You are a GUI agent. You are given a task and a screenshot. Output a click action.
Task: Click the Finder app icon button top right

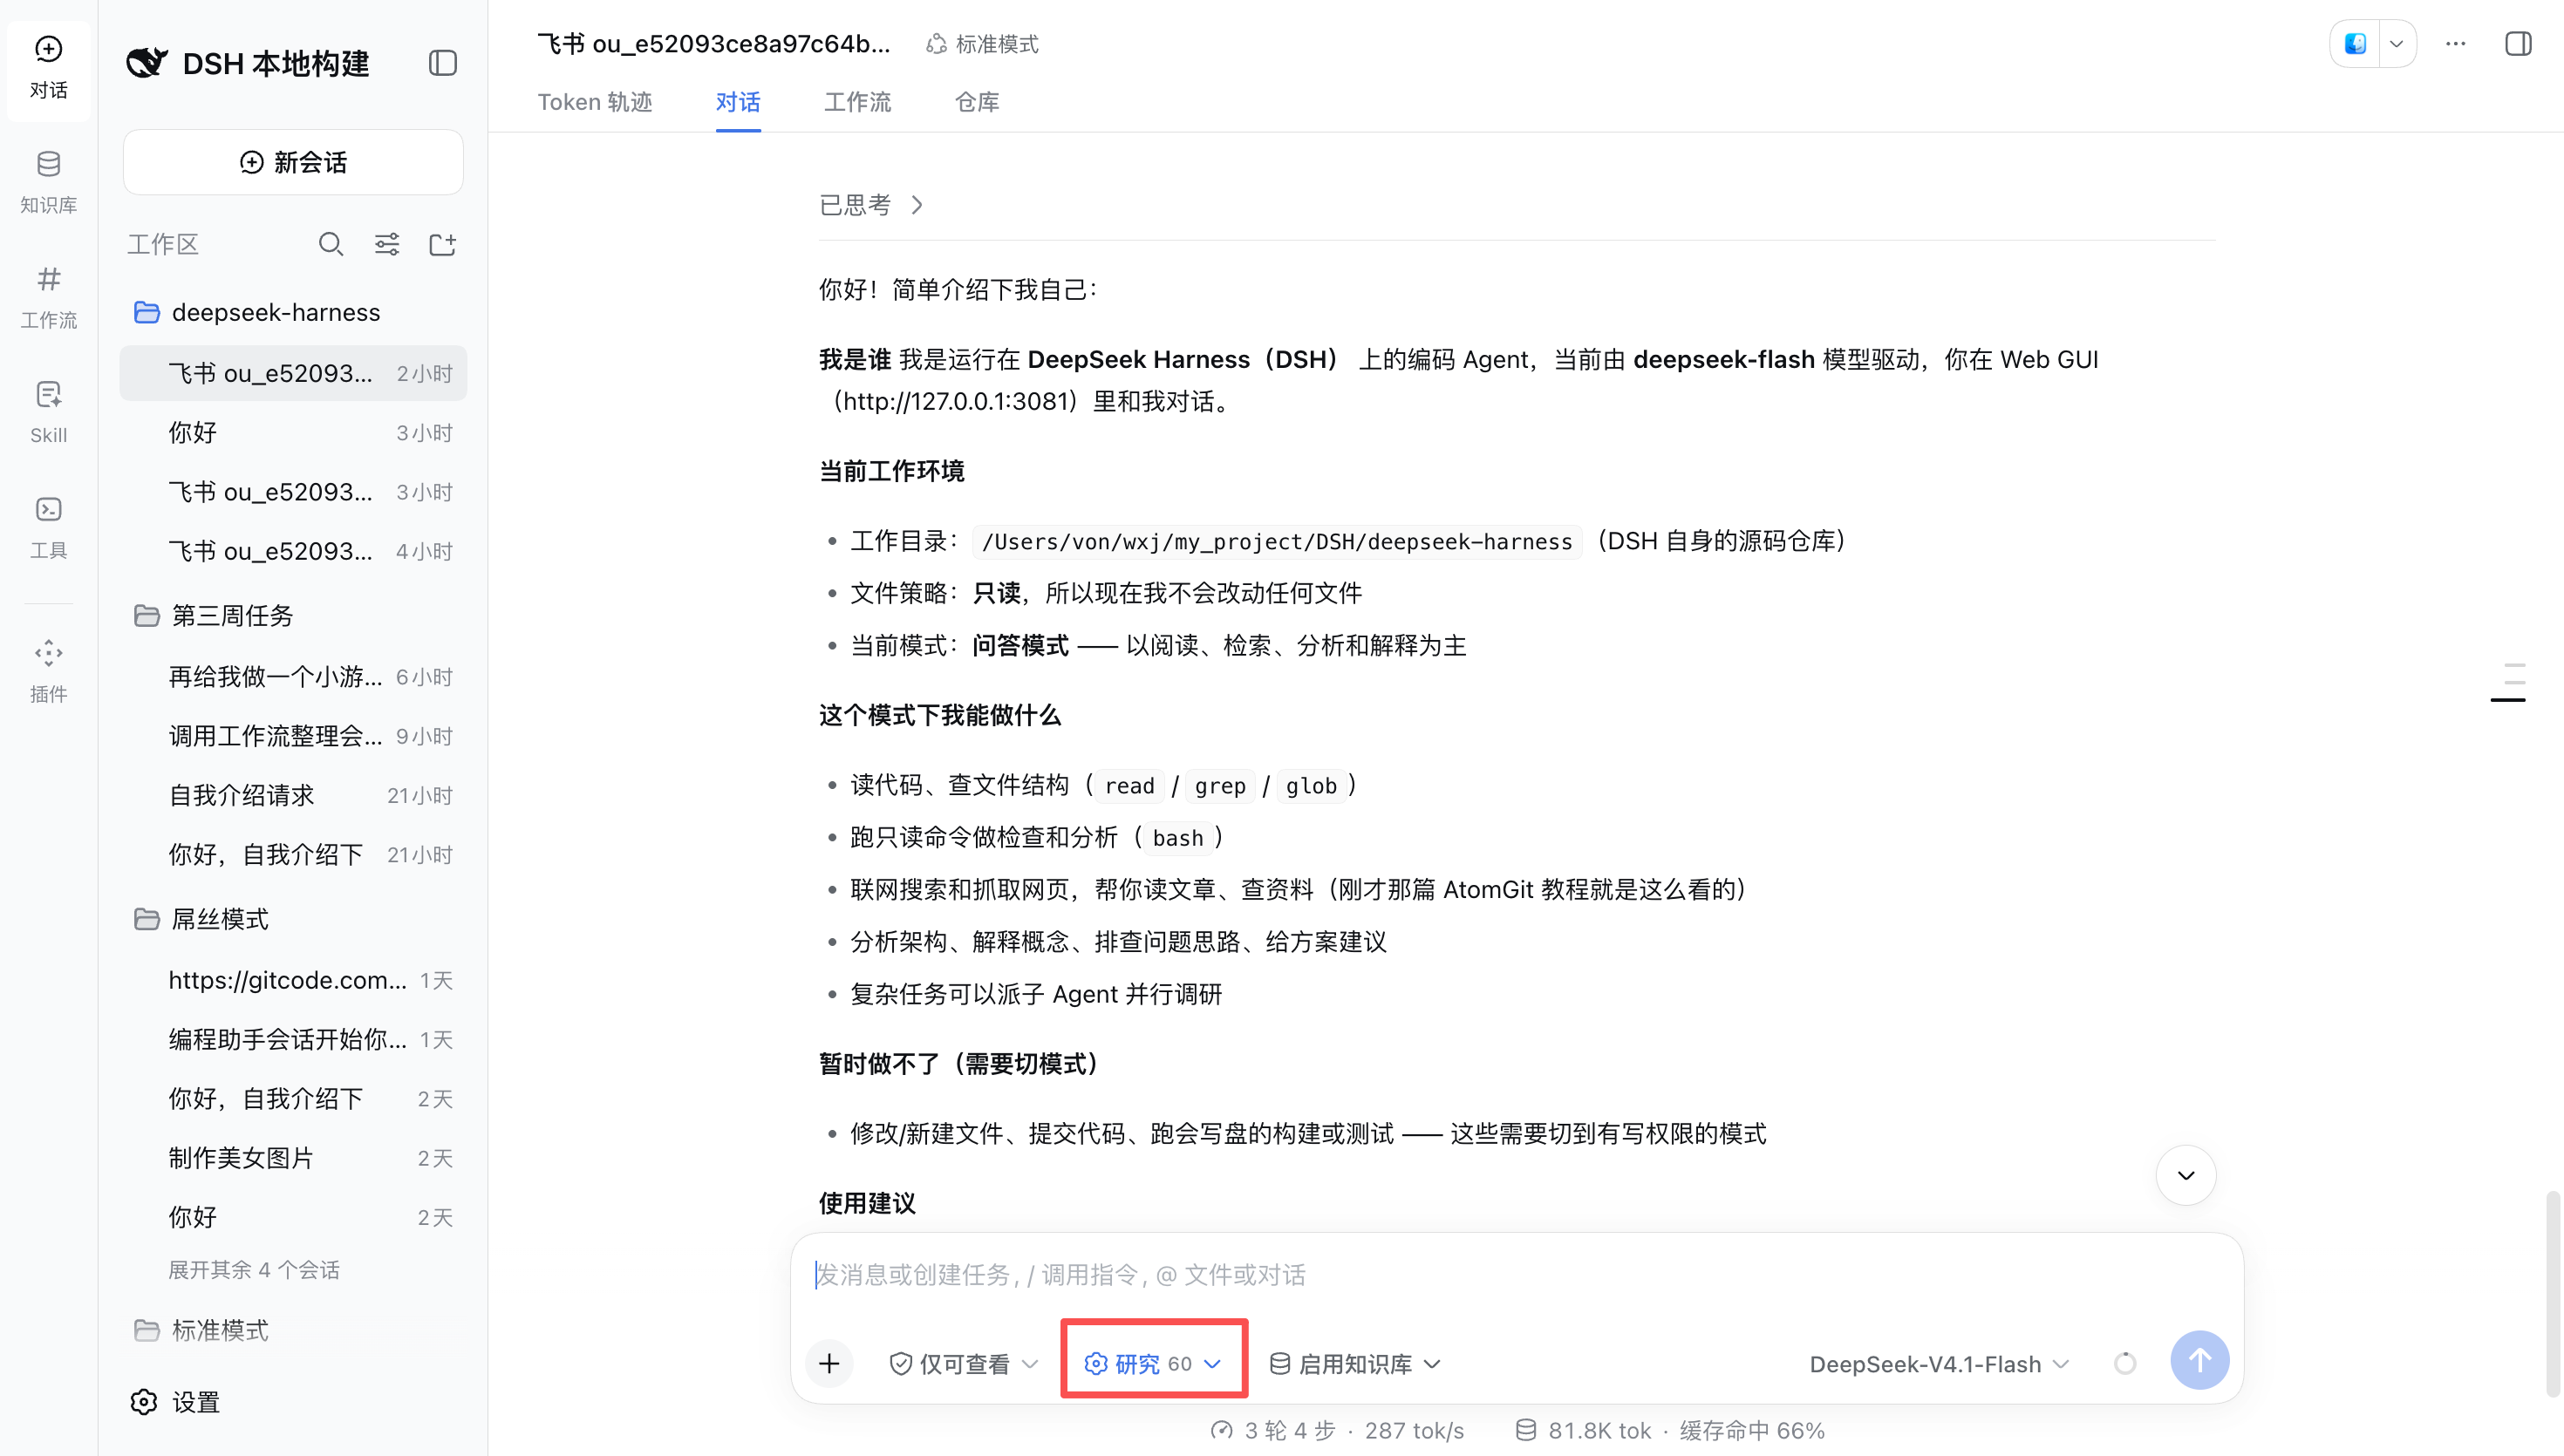coord(2356,44)
